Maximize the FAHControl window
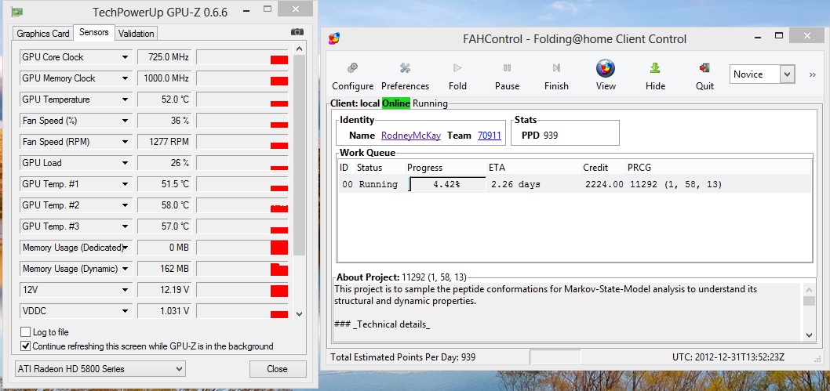830x391 pixels. coord(779,35)
